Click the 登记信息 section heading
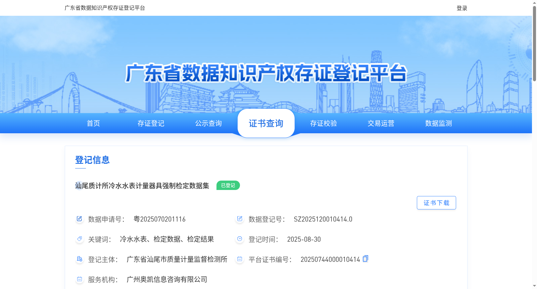The width and height of the screenshot is (537, 289). [x=92, y=160]
